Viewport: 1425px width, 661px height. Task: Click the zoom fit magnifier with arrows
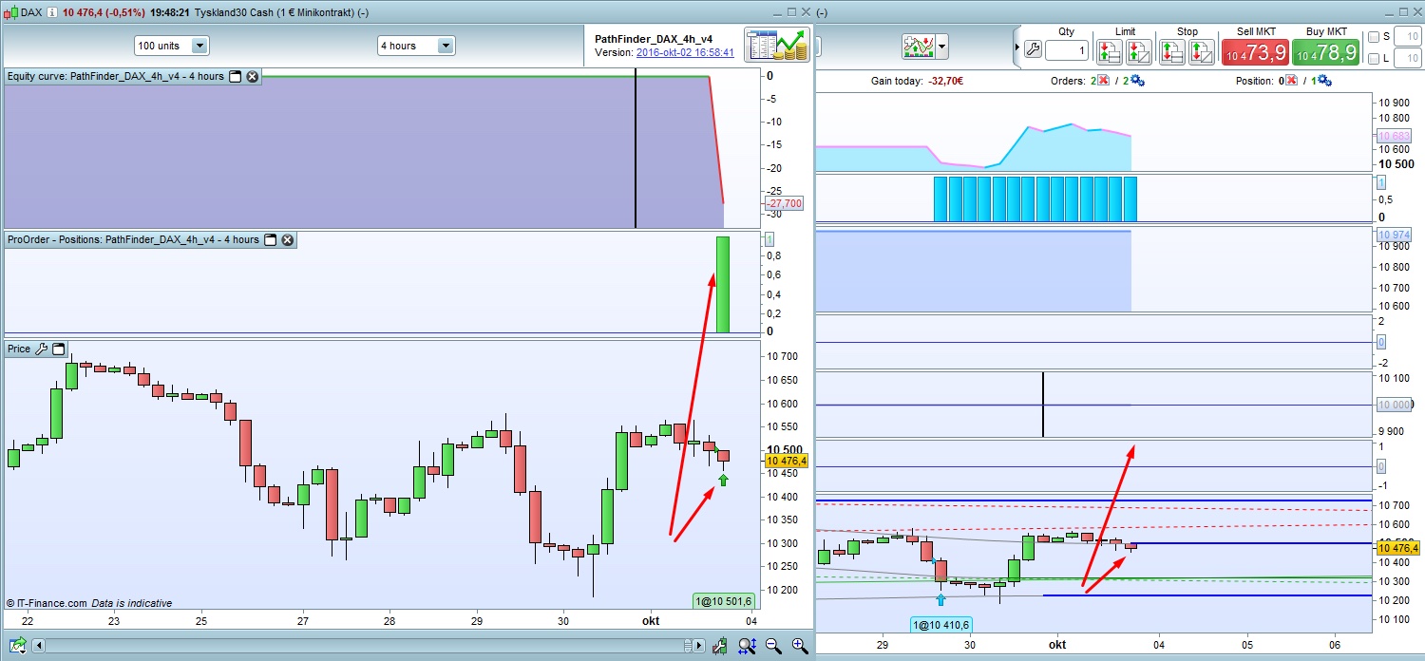(x=747, y=646)
